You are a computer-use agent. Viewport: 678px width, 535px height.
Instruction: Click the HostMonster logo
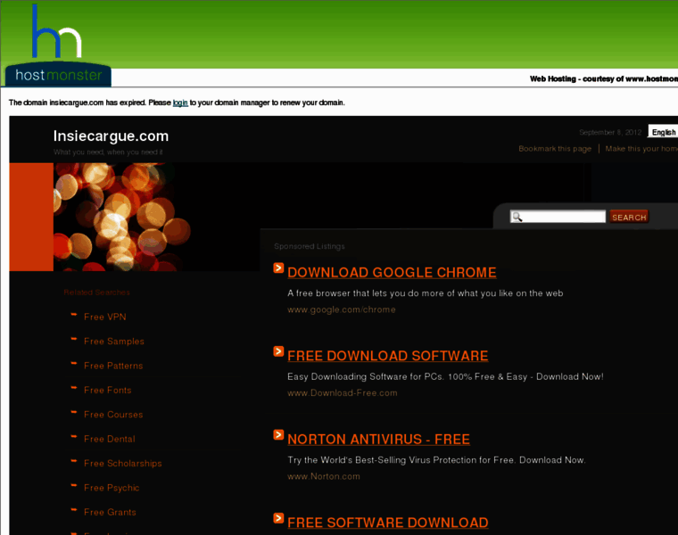[58, 45]
